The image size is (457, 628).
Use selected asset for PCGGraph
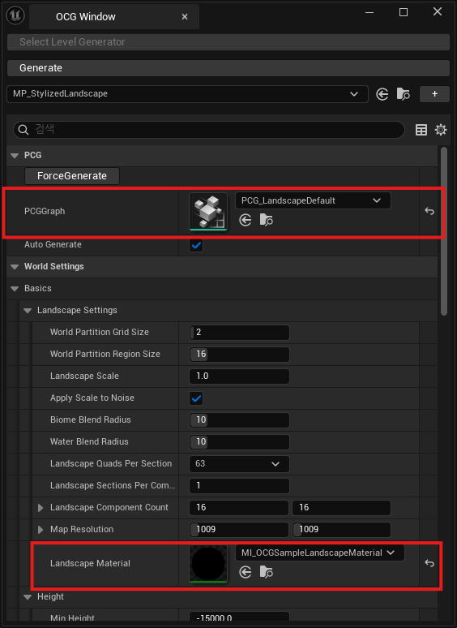(245, 220)
